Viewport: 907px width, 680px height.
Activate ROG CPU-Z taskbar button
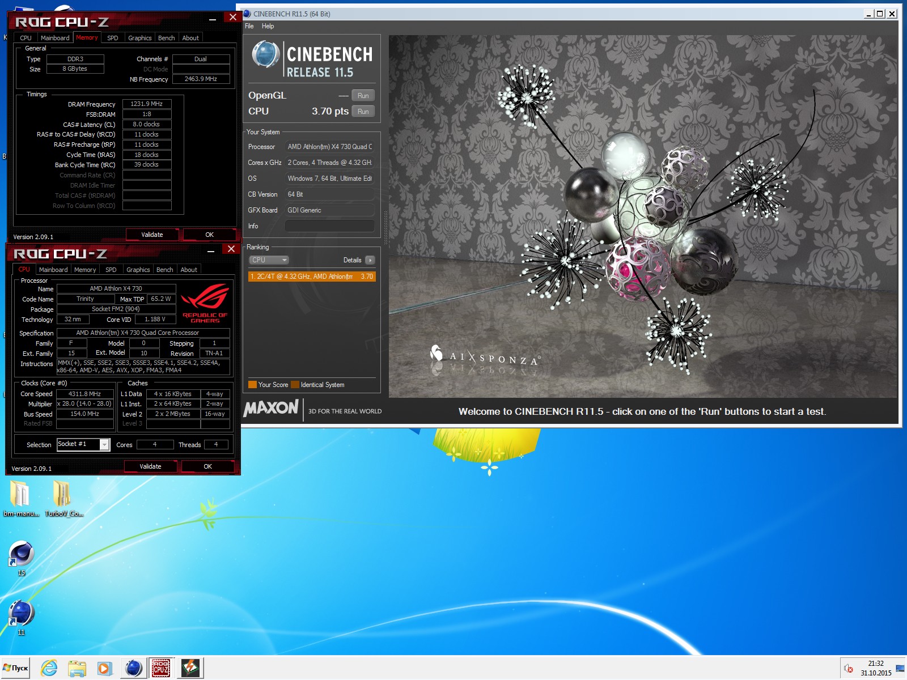pyautogui.click(x=162, y=668)
